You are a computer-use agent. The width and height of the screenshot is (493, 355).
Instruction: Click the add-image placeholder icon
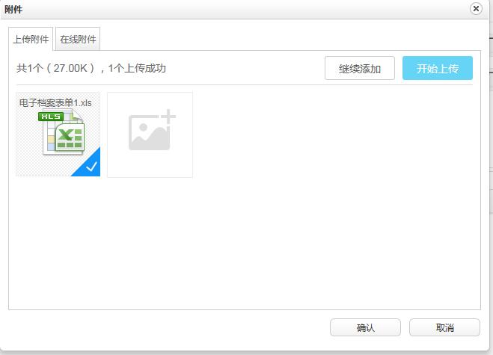[148, 132]
